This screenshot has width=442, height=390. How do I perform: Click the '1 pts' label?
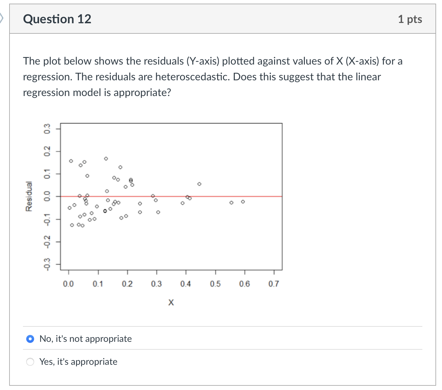(410, 19)
